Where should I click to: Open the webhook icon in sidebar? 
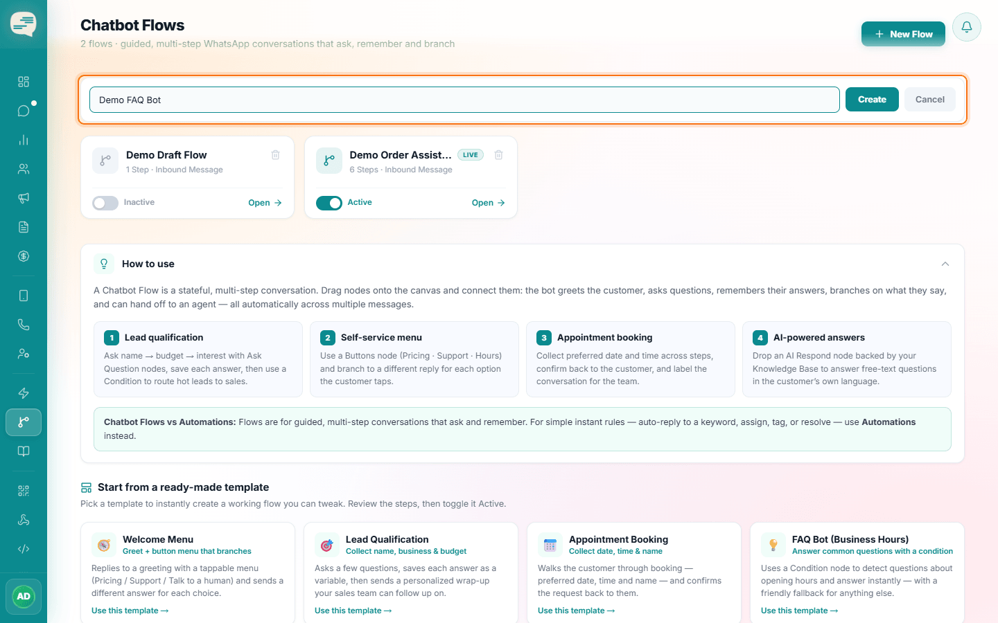coord(24,520)
